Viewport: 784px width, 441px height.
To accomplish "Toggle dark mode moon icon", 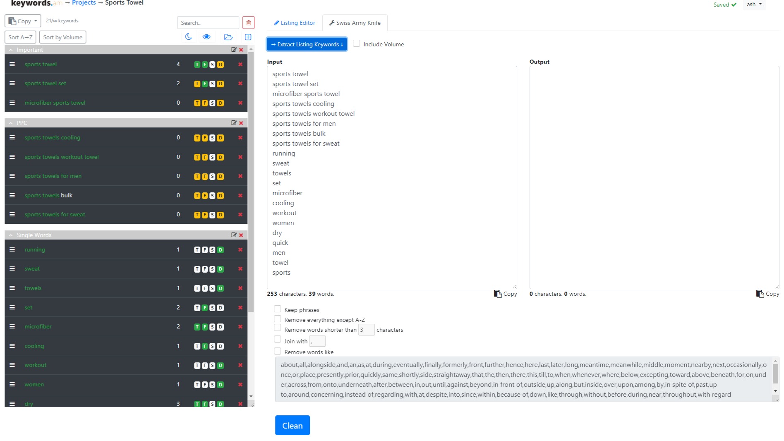I will pyautogui.click(x=188, y=37).
